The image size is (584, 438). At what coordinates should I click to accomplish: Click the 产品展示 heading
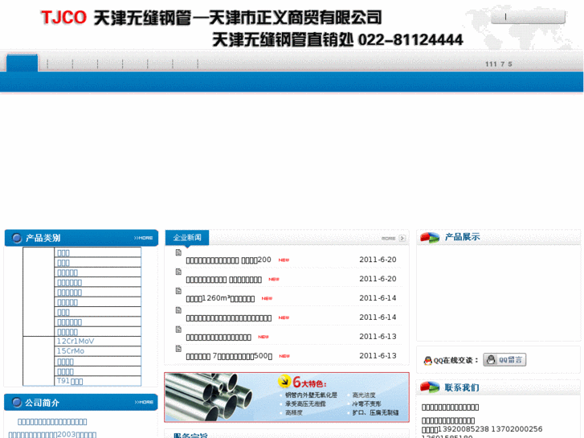[462, 237]
